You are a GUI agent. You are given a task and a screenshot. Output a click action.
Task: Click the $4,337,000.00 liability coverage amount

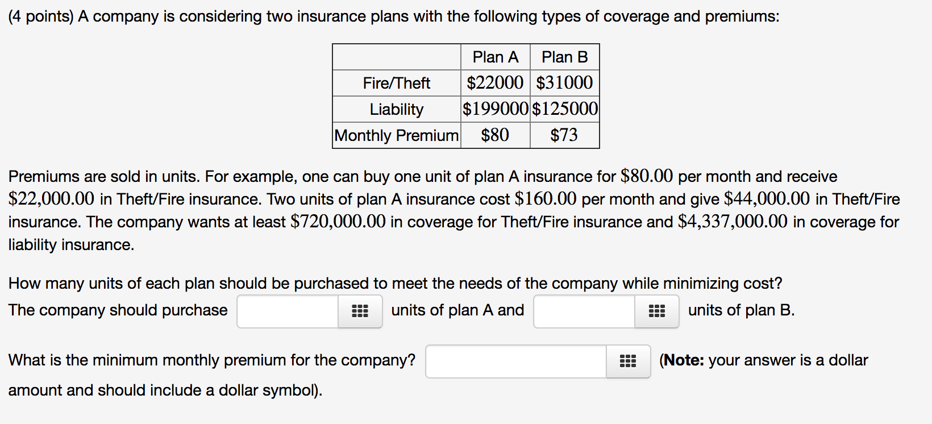click(733, 221)
